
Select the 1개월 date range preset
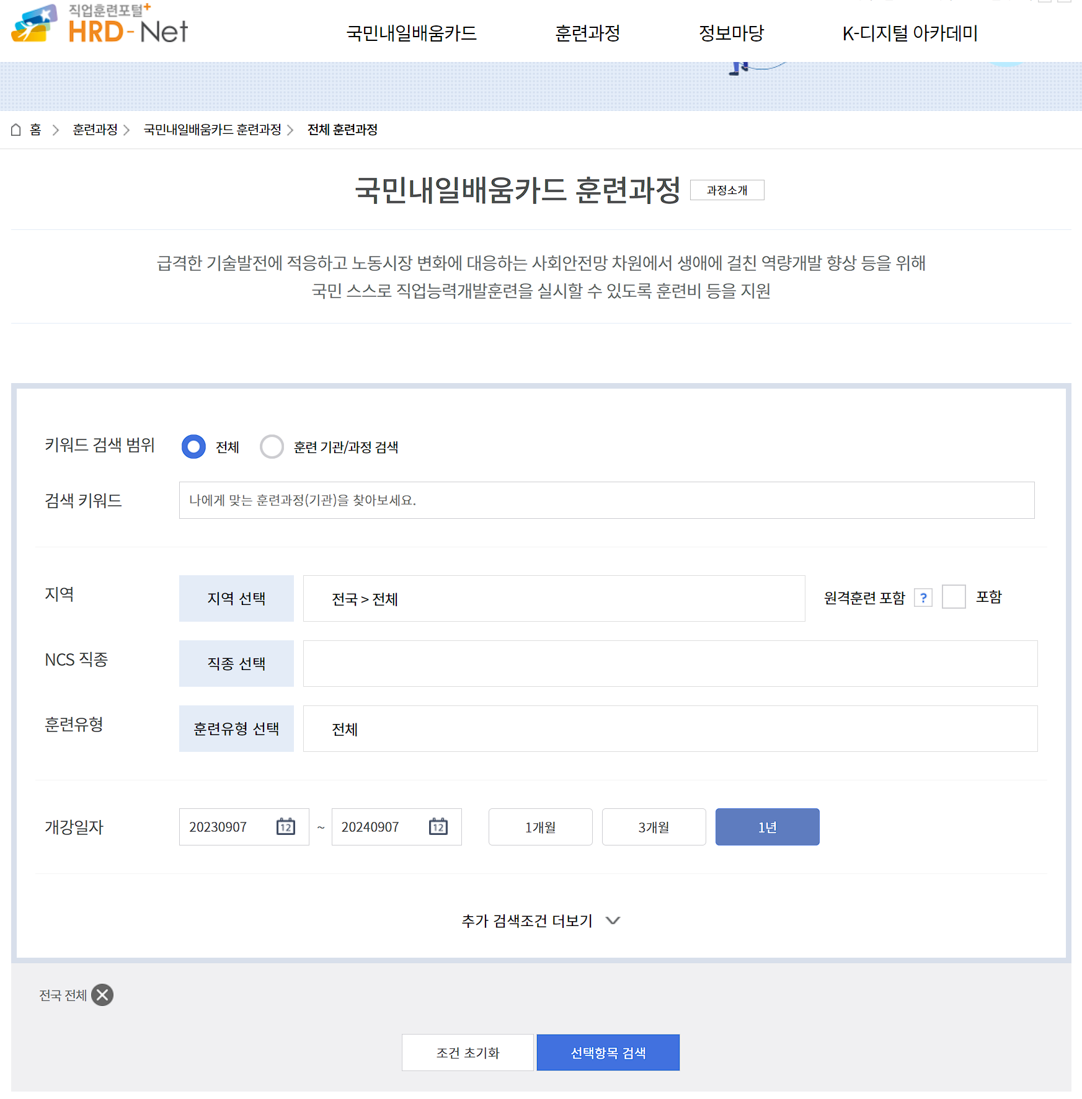(x=540, y=826)
